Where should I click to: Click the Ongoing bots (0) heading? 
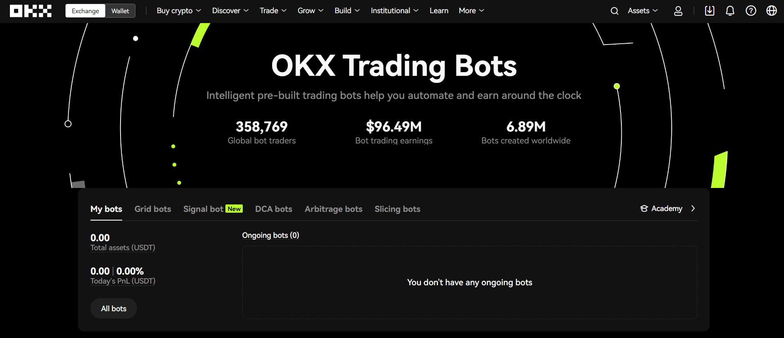pos(270,235)
